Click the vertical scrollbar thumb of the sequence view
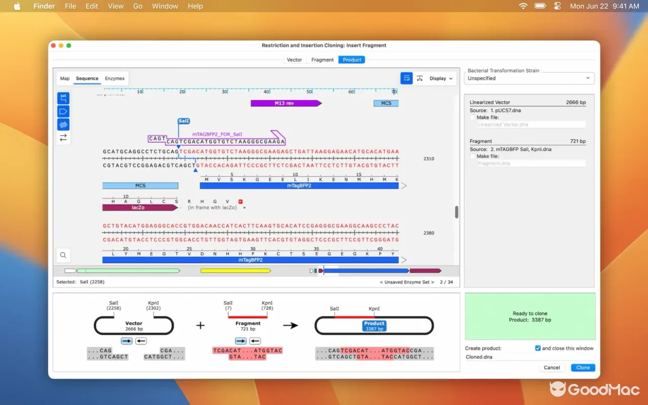Image resolution: width=648 pixels, height=405 pixels. tap(457, 212)
